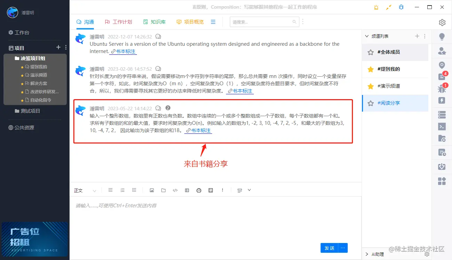Screen dimensions: 452x260
Task: Open 正文 paragraph style dropdown
Action: coord(85,191)
